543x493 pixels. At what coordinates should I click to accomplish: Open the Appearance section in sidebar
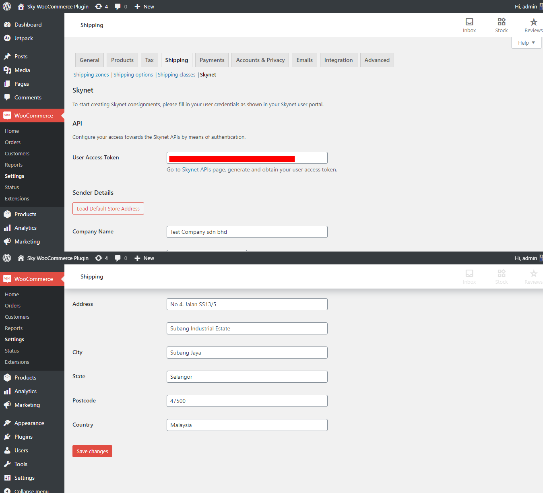coord(29,423)
